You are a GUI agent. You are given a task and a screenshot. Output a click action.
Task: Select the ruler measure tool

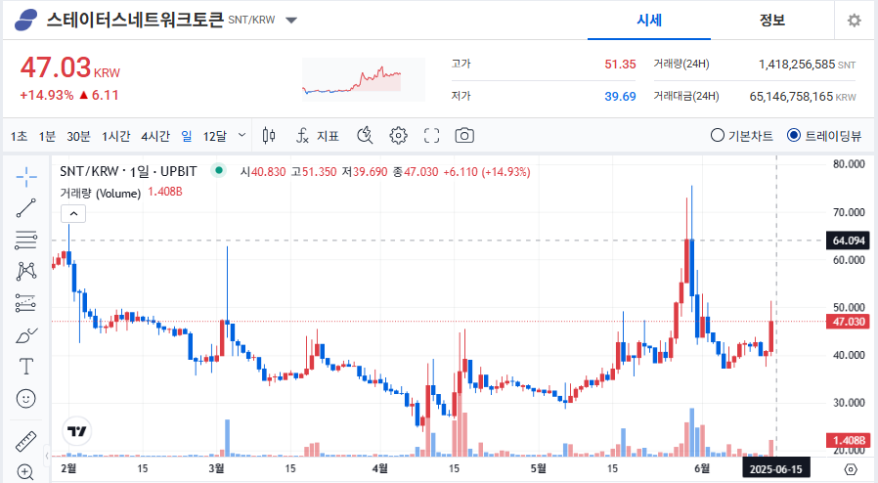(25, 442)
